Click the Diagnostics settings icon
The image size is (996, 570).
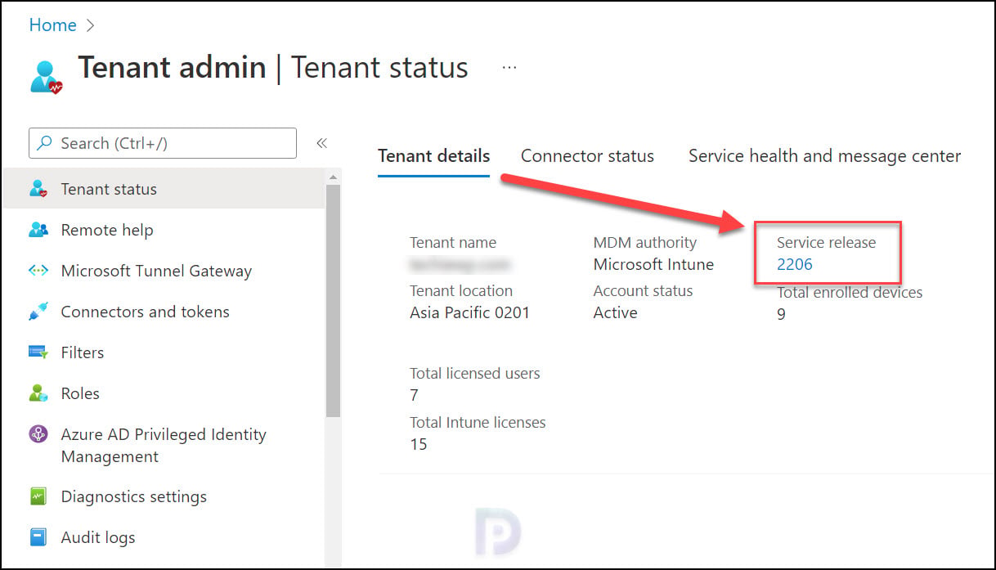pyautogui.click(x=38, y=496)
